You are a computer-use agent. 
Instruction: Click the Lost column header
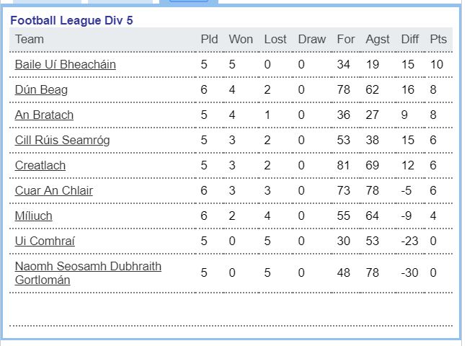(275, 40)
